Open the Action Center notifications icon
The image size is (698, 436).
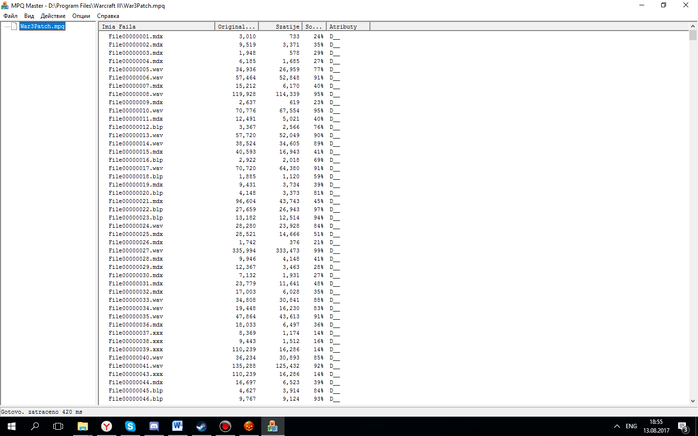[x=683, y=426]
